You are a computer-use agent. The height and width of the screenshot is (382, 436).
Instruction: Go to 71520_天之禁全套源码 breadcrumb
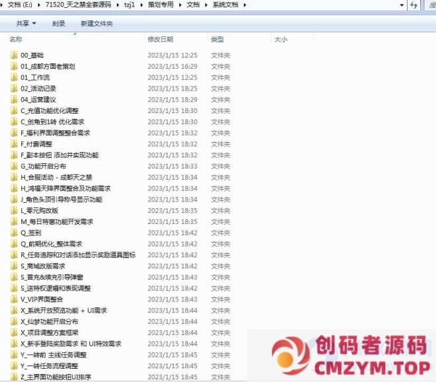pos(78,5)
